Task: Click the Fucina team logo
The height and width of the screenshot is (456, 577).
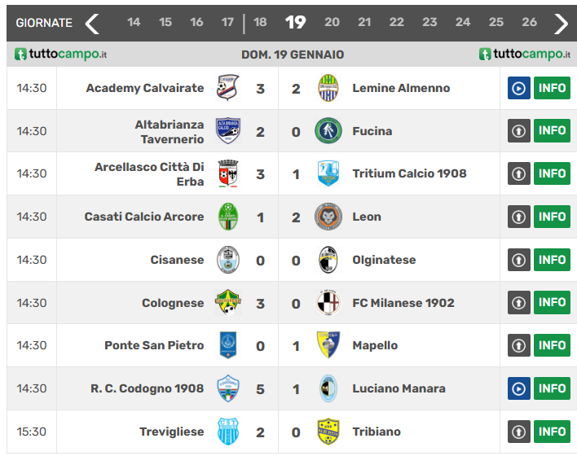Action: click(328, 131)
